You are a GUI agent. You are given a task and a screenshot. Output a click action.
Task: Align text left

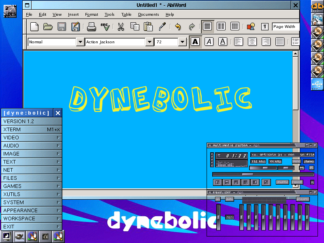pos(238,42)
